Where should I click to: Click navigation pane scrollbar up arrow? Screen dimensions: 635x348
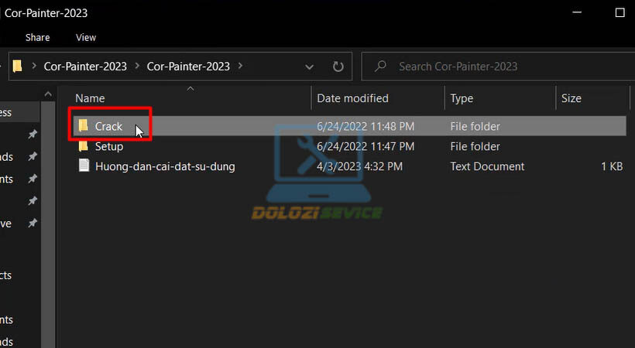tap(47, 94)
